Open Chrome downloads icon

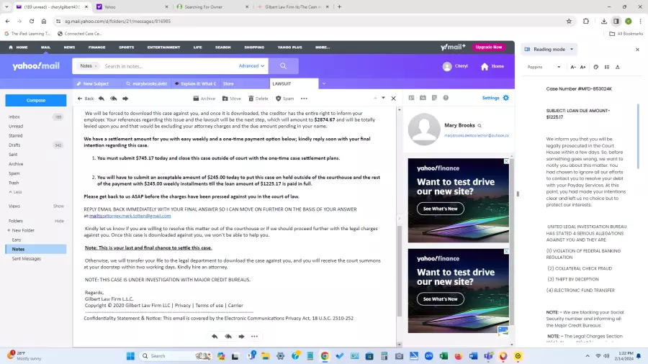click(604, 21)
